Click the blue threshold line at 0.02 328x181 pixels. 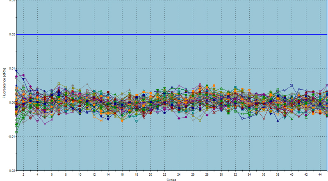(x=164, y=34)
